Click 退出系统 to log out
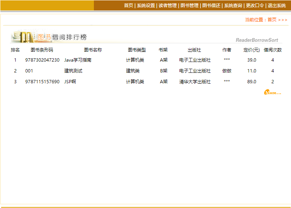 276,6
